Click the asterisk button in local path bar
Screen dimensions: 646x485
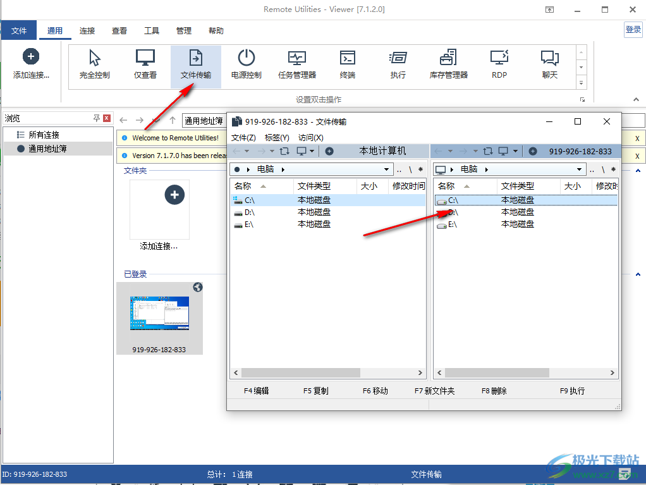tap(420, 169)
